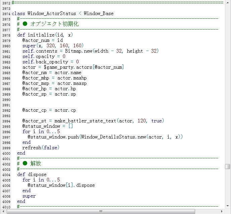Click the @actor_cp = actor.cp line

click(x=49, y=110)
